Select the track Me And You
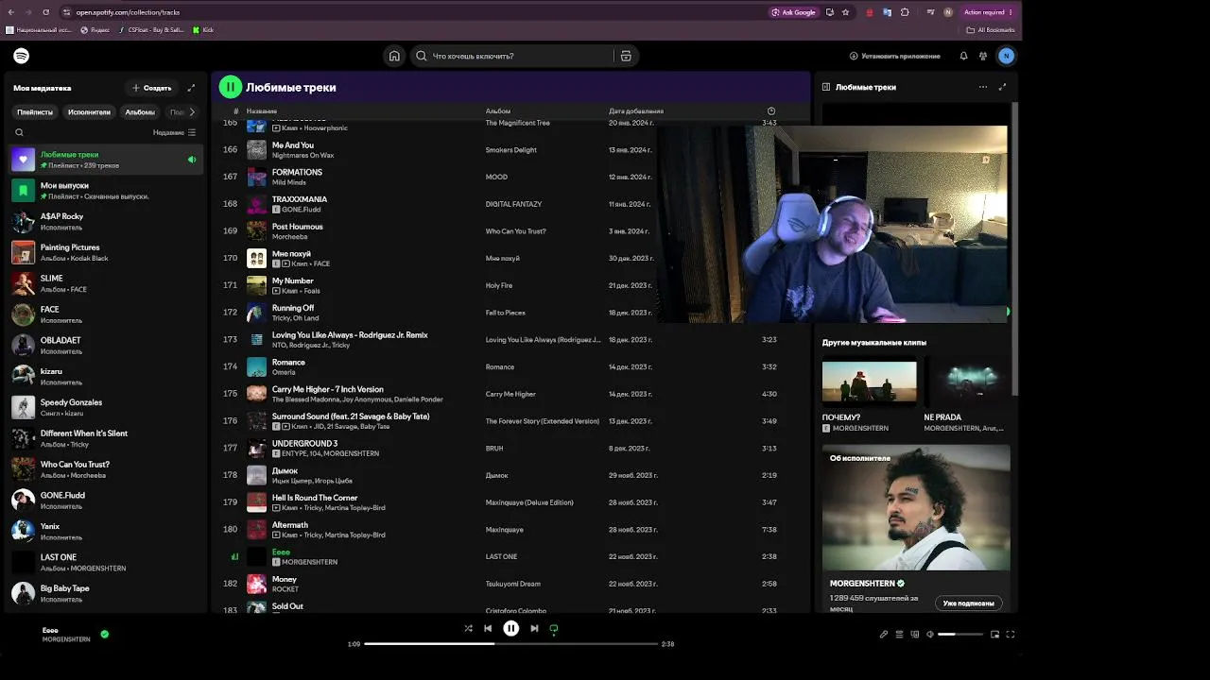 point(293,145)
